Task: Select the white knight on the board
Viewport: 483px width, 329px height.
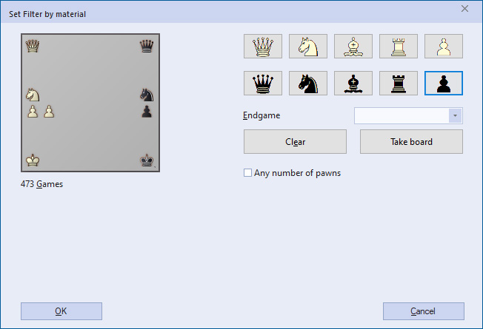Action: 33,95
